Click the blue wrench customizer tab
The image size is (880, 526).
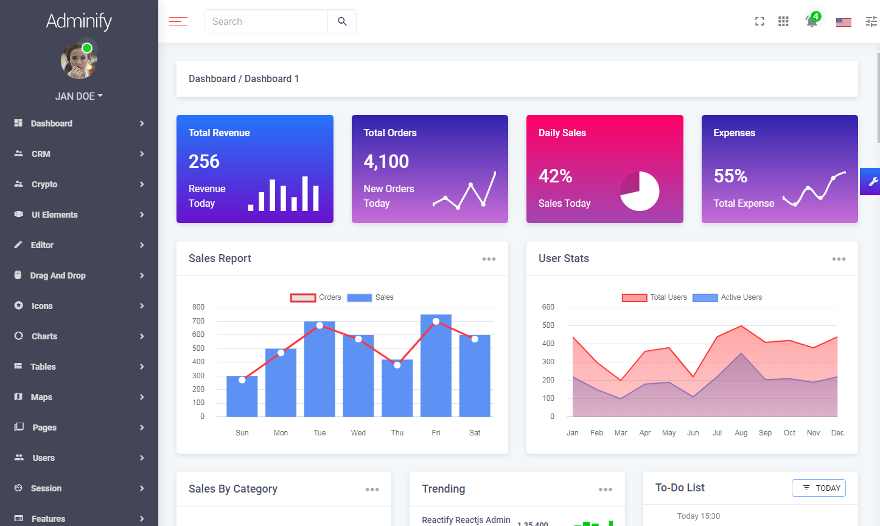coord(871,181)
